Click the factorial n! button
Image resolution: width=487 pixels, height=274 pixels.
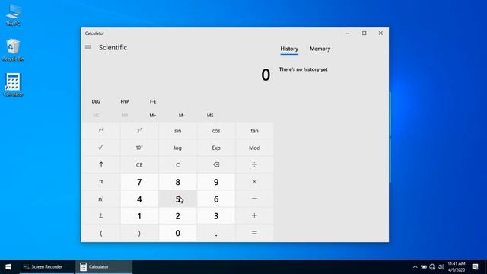[x=101, y=199]
